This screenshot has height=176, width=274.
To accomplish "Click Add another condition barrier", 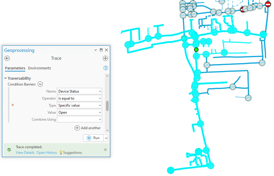I will (x=88, y=128).
